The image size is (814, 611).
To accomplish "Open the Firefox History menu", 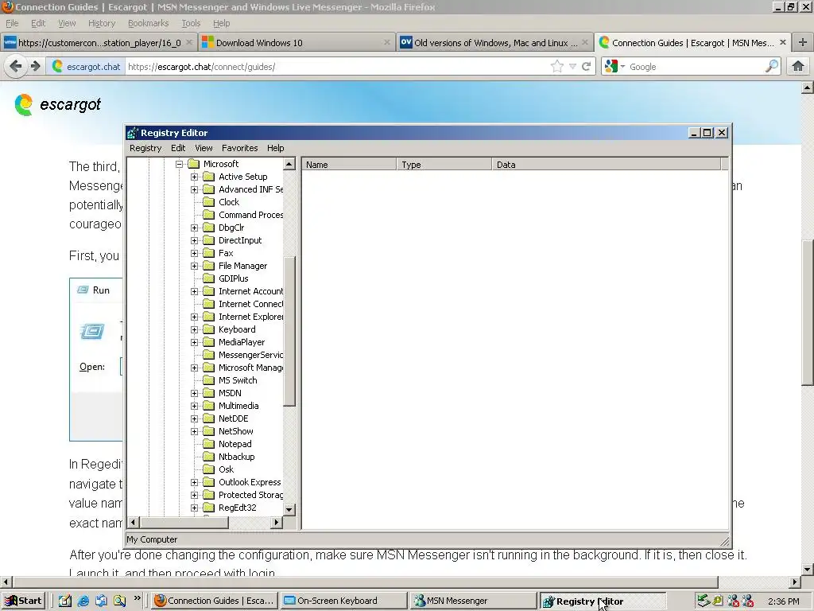I will pos(102,23).
